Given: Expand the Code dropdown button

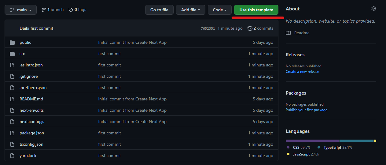Looking at the screenshot, I should [x=219, y=10].
